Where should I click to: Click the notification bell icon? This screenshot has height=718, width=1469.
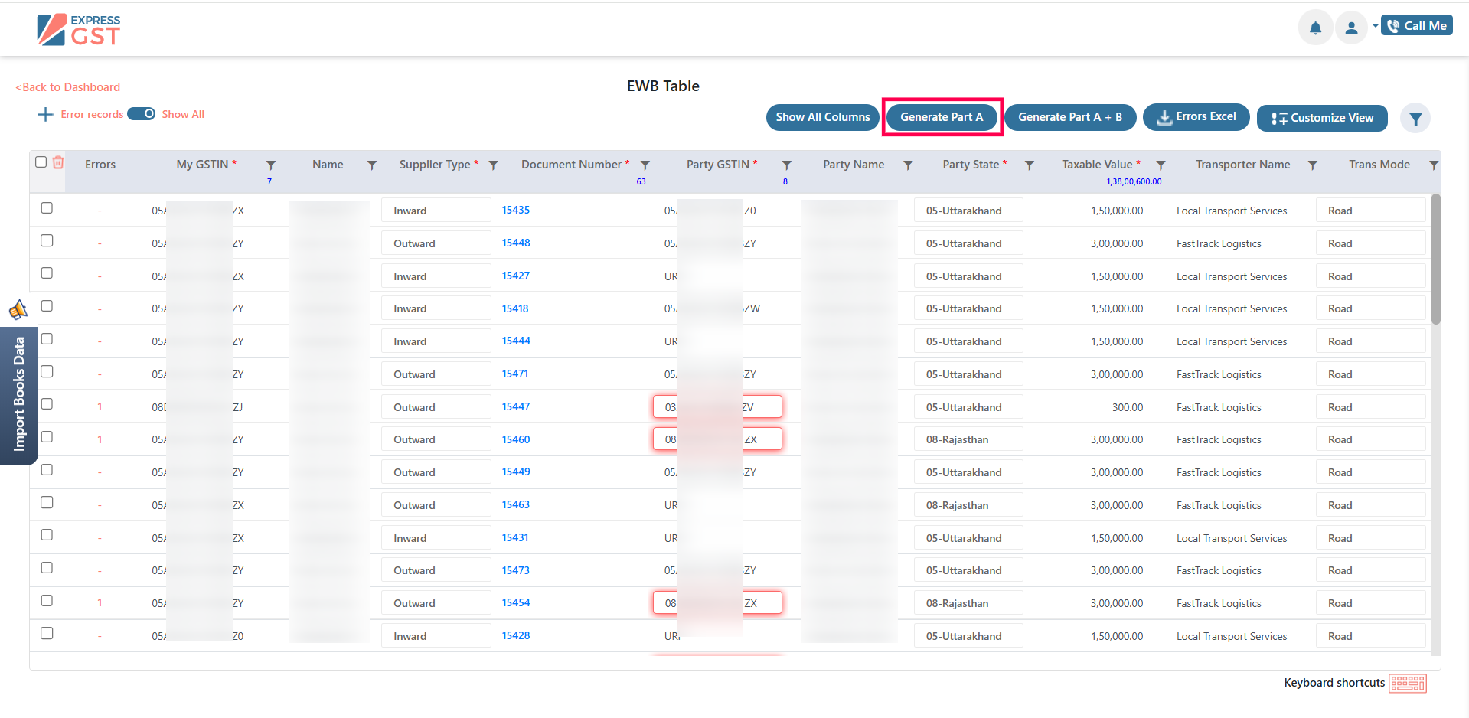pyautogui.click(x=1314, y=28)
